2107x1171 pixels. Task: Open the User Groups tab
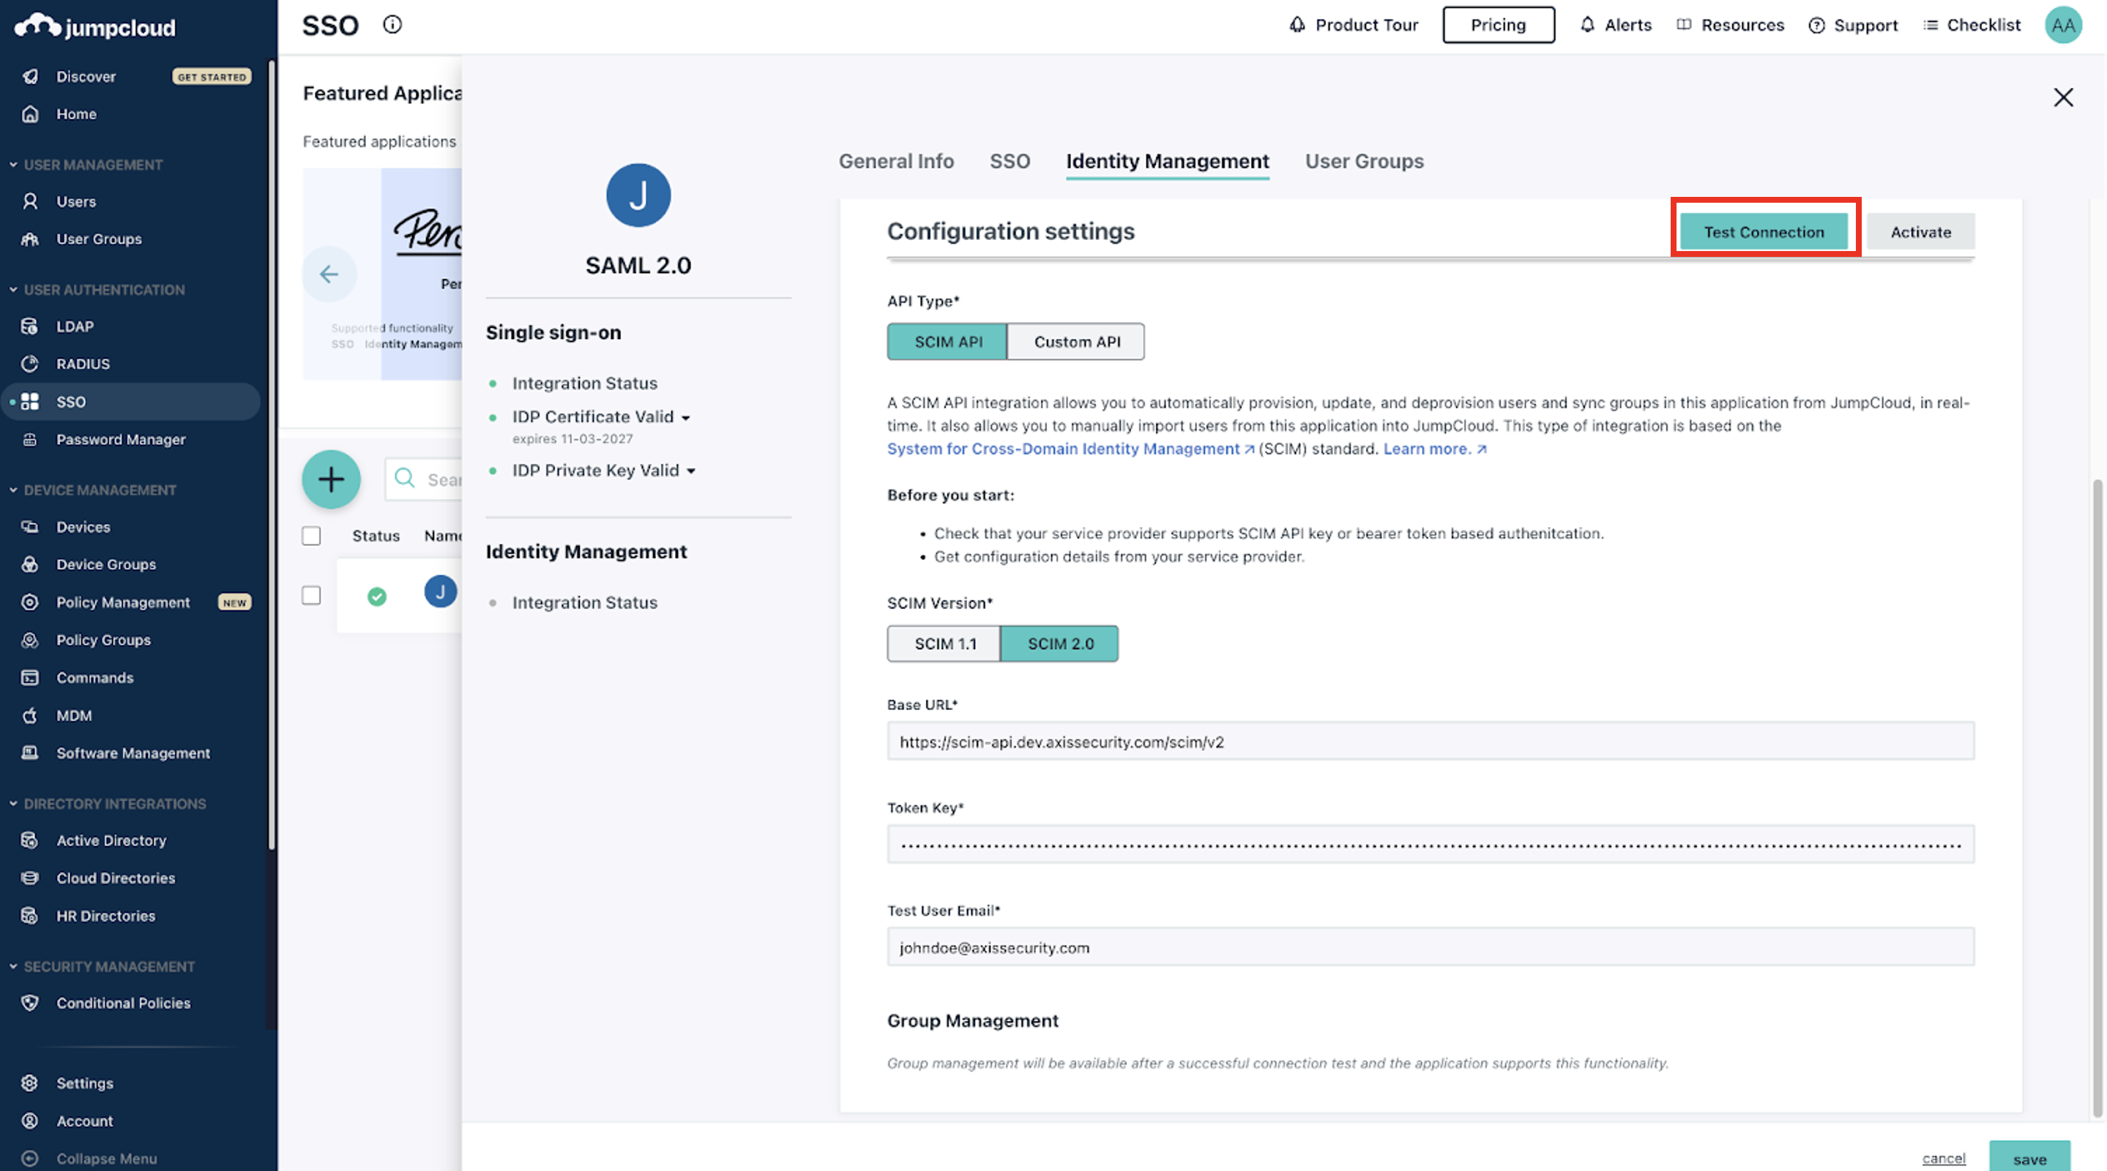point(1363,161)
